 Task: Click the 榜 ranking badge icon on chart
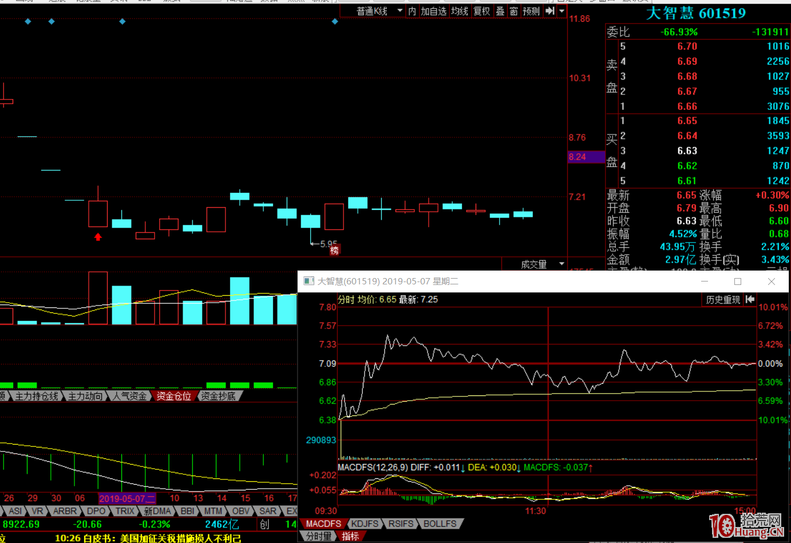(334, 250)
